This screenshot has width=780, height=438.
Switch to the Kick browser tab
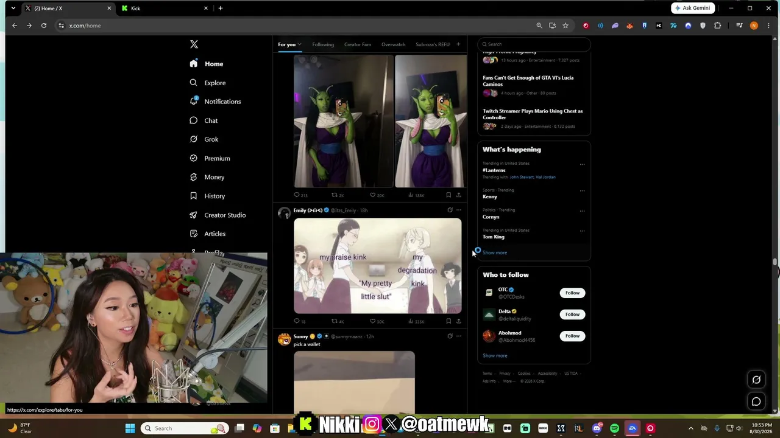[x=163, y=8]
